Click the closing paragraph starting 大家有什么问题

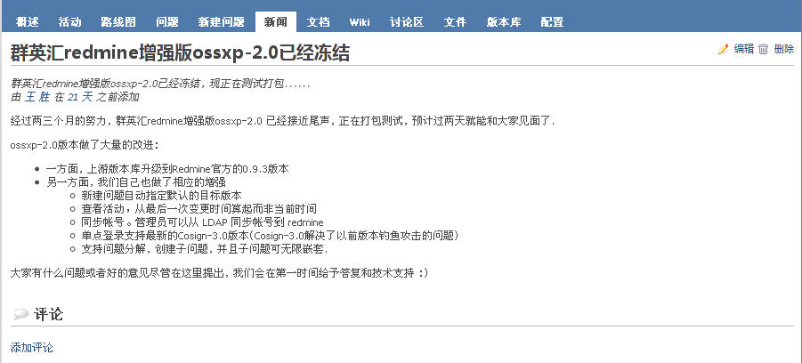(220, 273)
